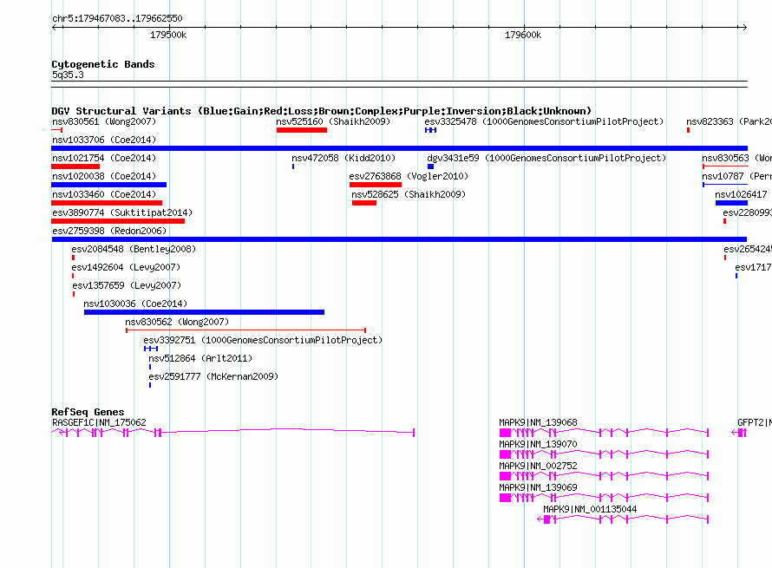The height and width of the screenshot is (568, 772).
Task: Click the nsv512864 (Arlt2011) label
Action: [x=200, y=358]
